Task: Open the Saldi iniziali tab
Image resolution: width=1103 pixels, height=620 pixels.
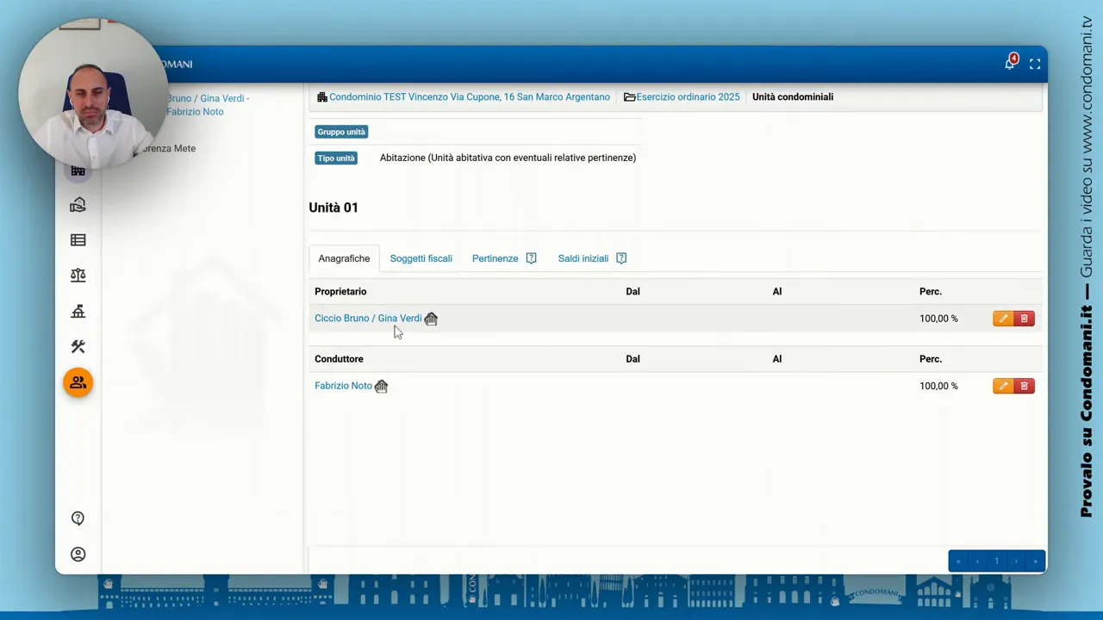Action: (x=583, y=258)
